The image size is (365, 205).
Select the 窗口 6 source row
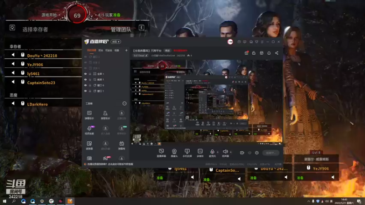click(106, 85)
